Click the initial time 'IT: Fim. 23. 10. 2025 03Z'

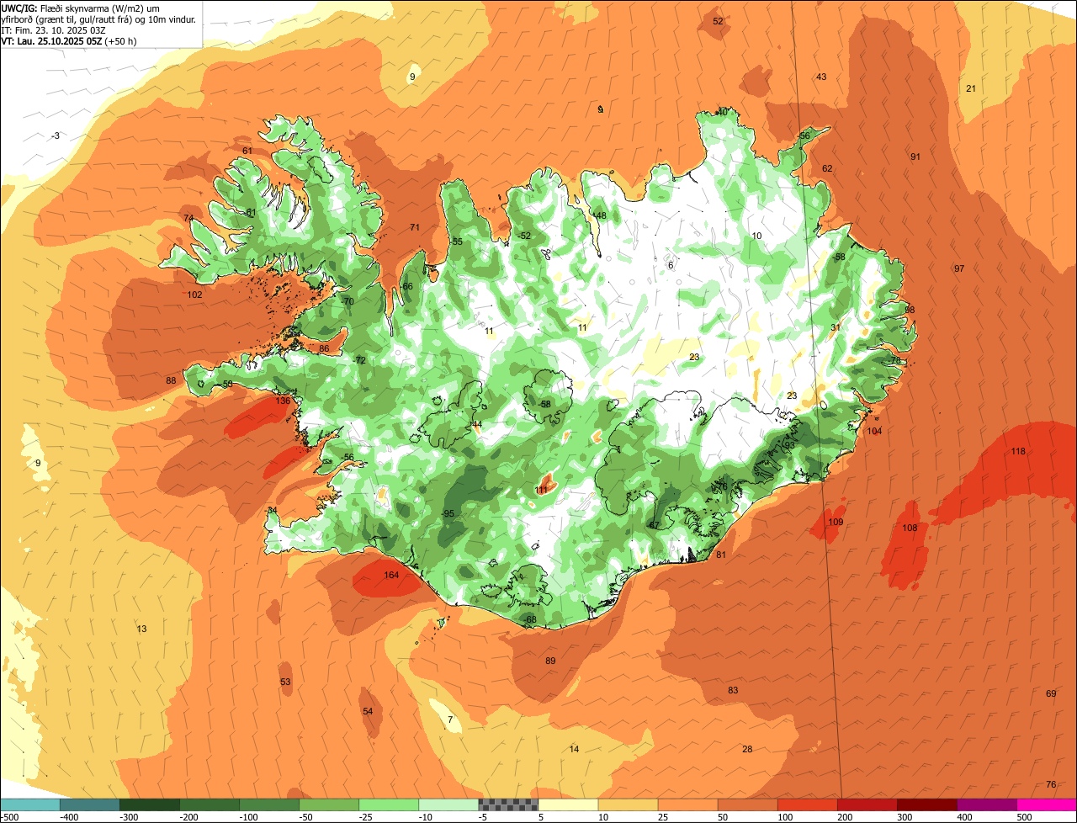54,29
